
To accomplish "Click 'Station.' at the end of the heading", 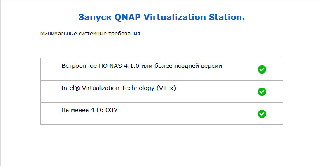I will 227,17.
